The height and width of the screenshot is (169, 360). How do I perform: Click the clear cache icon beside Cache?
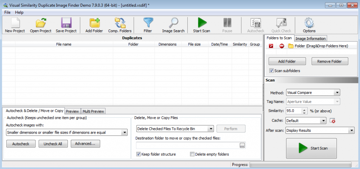tap(332, 121)
